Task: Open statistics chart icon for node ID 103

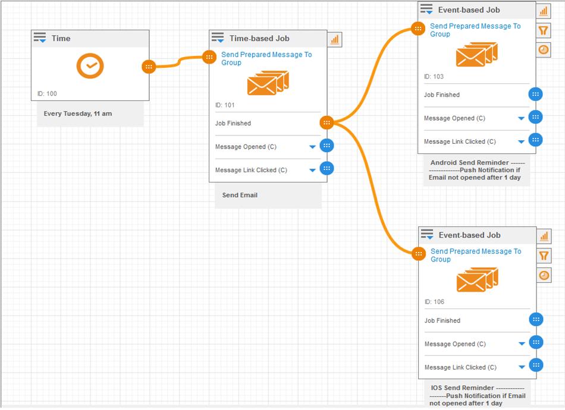Action: point(544,11)
